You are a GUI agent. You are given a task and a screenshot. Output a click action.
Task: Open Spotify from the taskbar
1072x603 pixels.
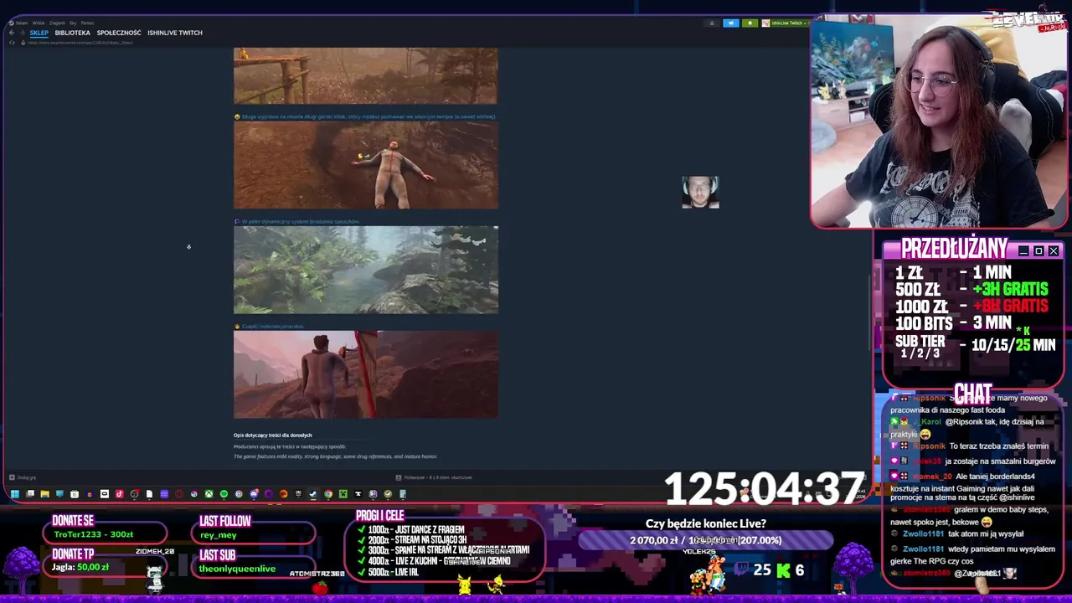pyautogui.click(x=224, y=494)
